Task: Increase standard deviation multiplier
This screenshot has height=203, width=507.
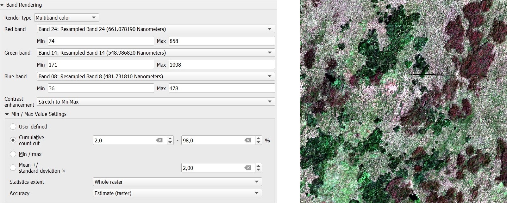Action: coord(259,166)
